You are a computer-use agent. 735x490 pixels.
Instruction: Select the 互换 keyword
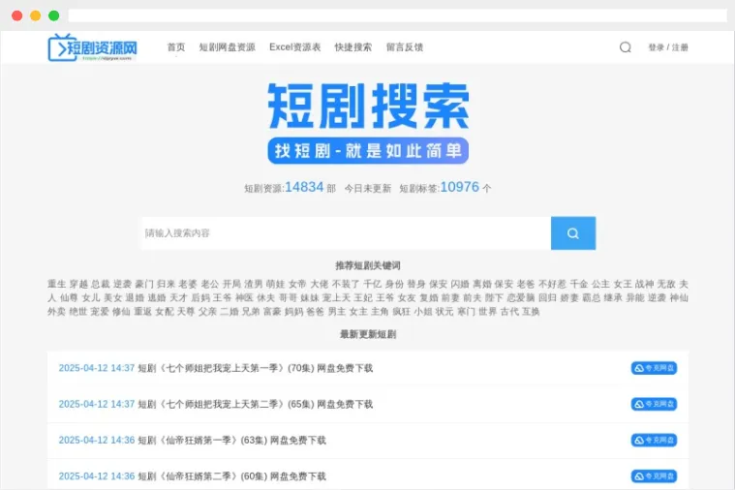click(x=531, y=312)
